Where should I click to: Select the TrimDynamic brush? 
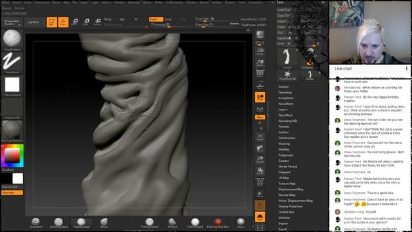(x=149, y=223)
